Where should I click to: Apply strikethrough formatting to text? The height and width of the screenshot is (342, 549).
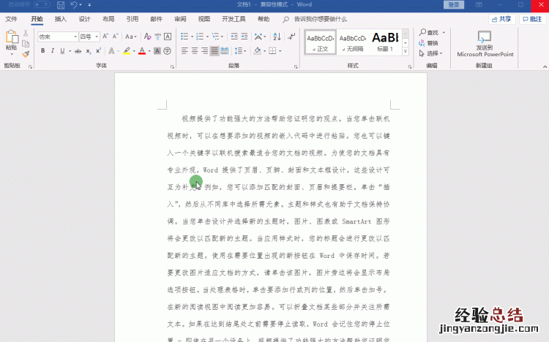[79, 51]
